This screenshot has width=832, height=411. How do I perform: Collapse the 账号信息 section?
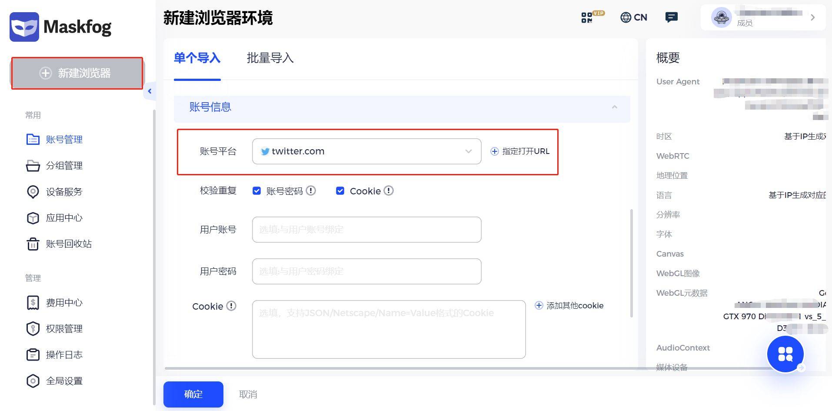pos(614,107)
